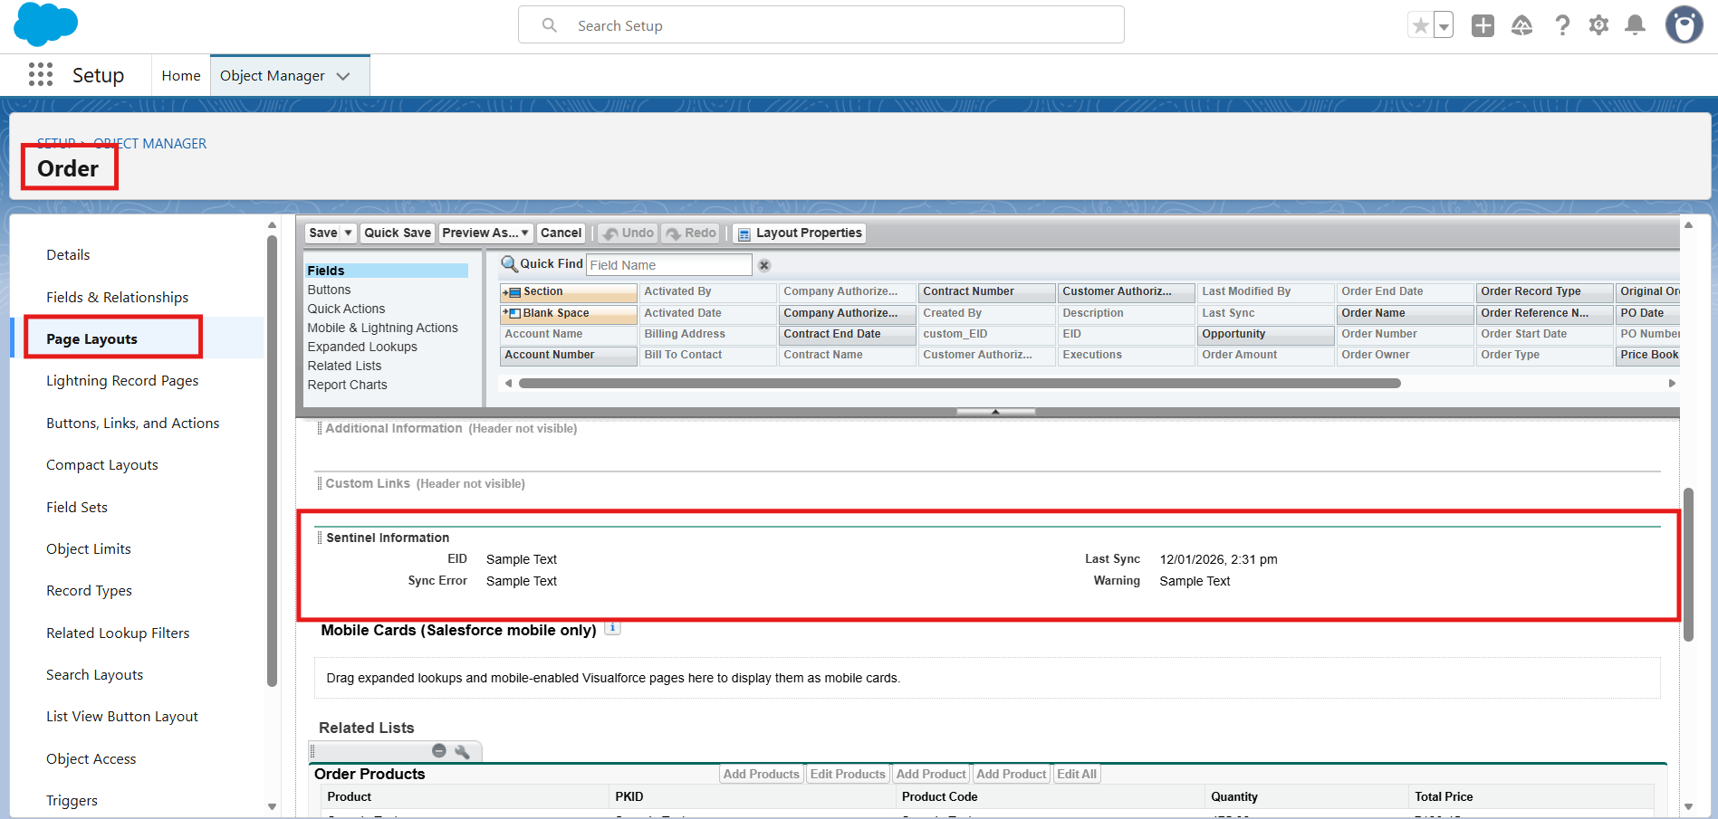The width and height of the screenshot is (1718, 819).
Task: Open the Notifications bell icon
Action: point(1635,26)
